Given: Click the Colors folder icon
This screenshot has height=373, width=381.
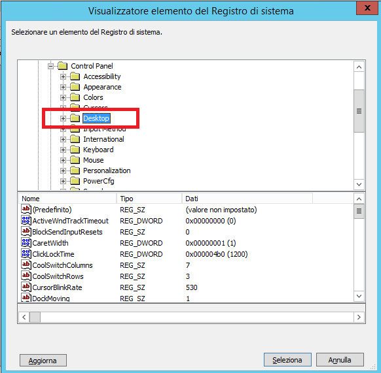Looking at the screenshot, I should pyautogui.click(x=75, y=97).
